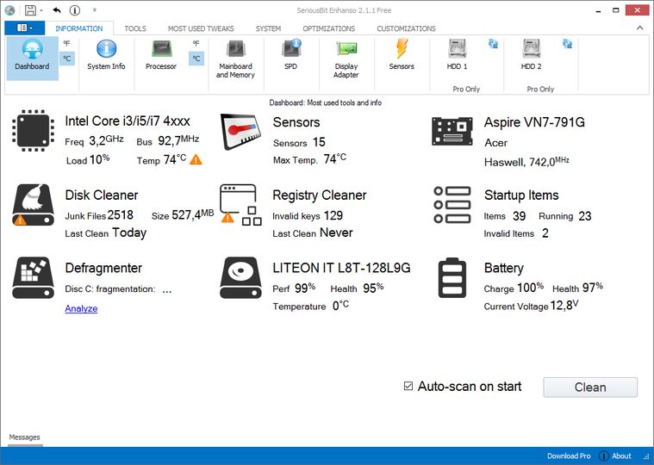
Task: Expand the quick access toolbar customize arrow
Action: click(x=95, y=10)
